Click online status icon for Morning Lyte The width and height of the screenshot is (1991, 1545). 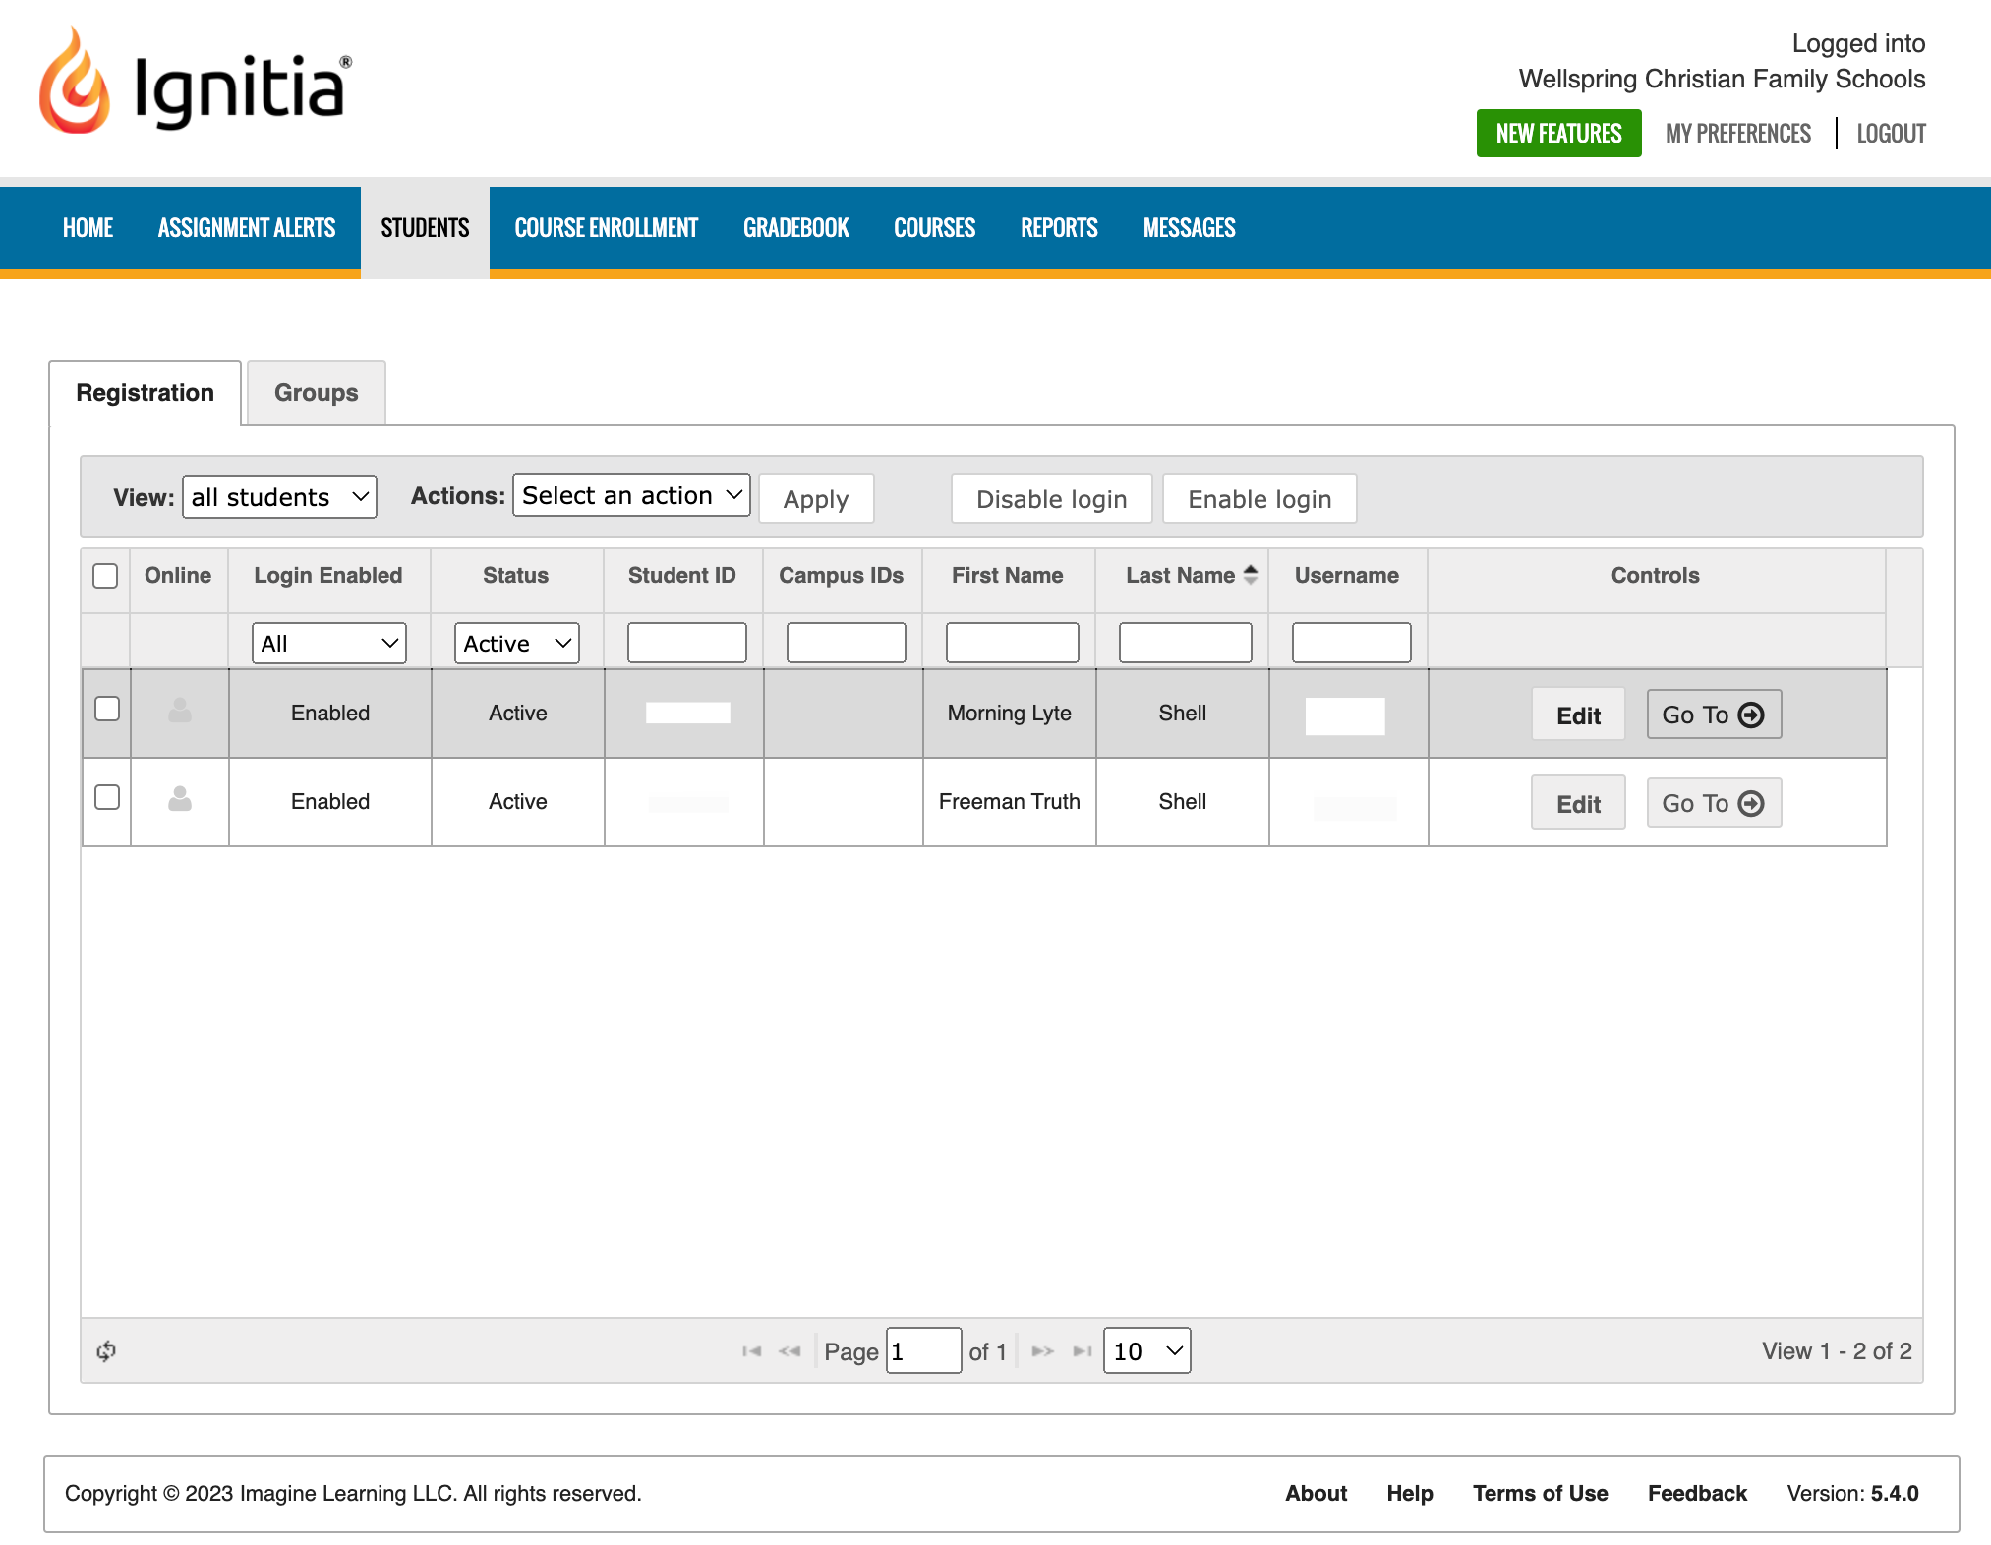180,711
